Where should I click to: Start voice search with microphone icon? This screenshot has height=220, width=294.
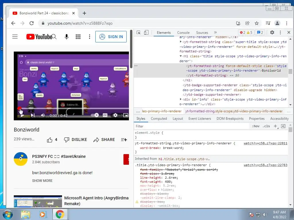(x=66, y=37)
